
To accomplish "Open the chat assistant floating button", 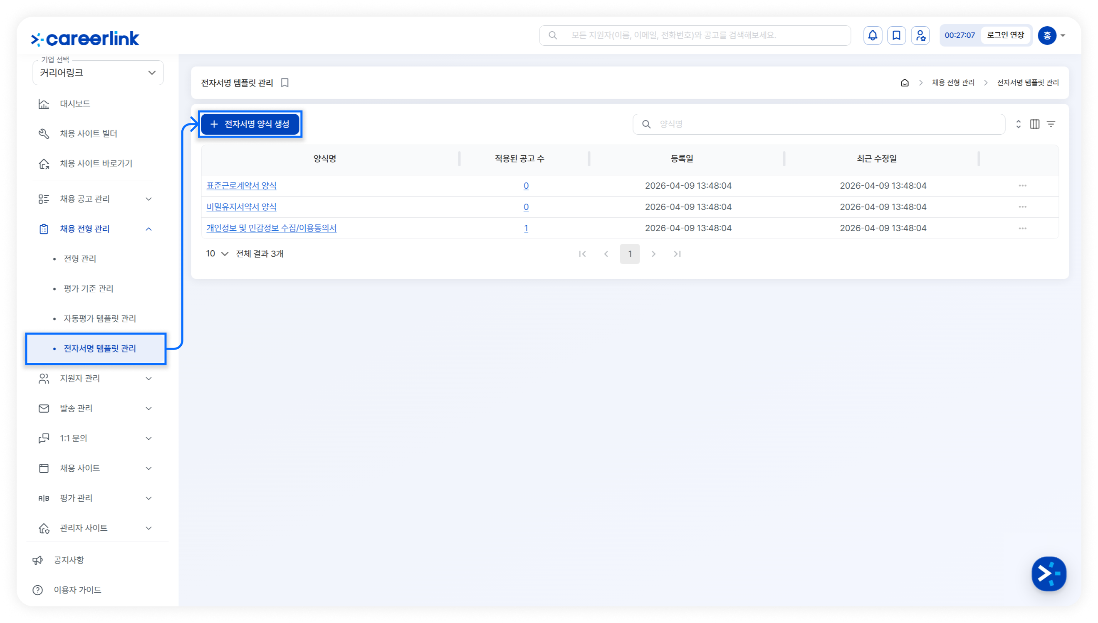I will pyautogui.click(x=1049, y=574).
